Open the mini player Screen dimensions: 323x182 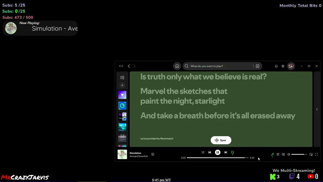click(311, 154)
